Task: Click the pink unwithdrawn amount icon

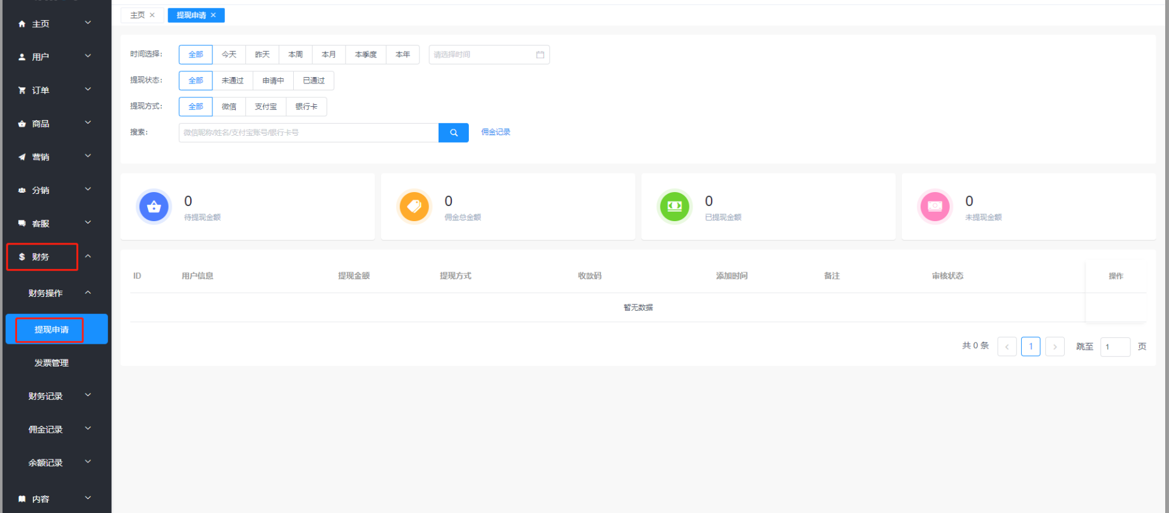Action: [x=935, y=207]
